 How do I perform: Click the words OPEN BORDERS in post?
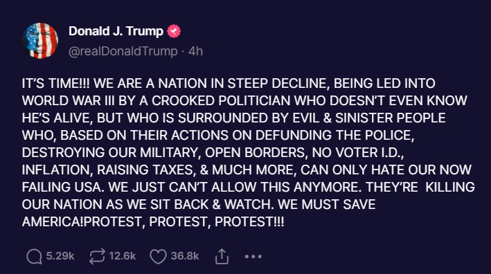pos(255,153)
